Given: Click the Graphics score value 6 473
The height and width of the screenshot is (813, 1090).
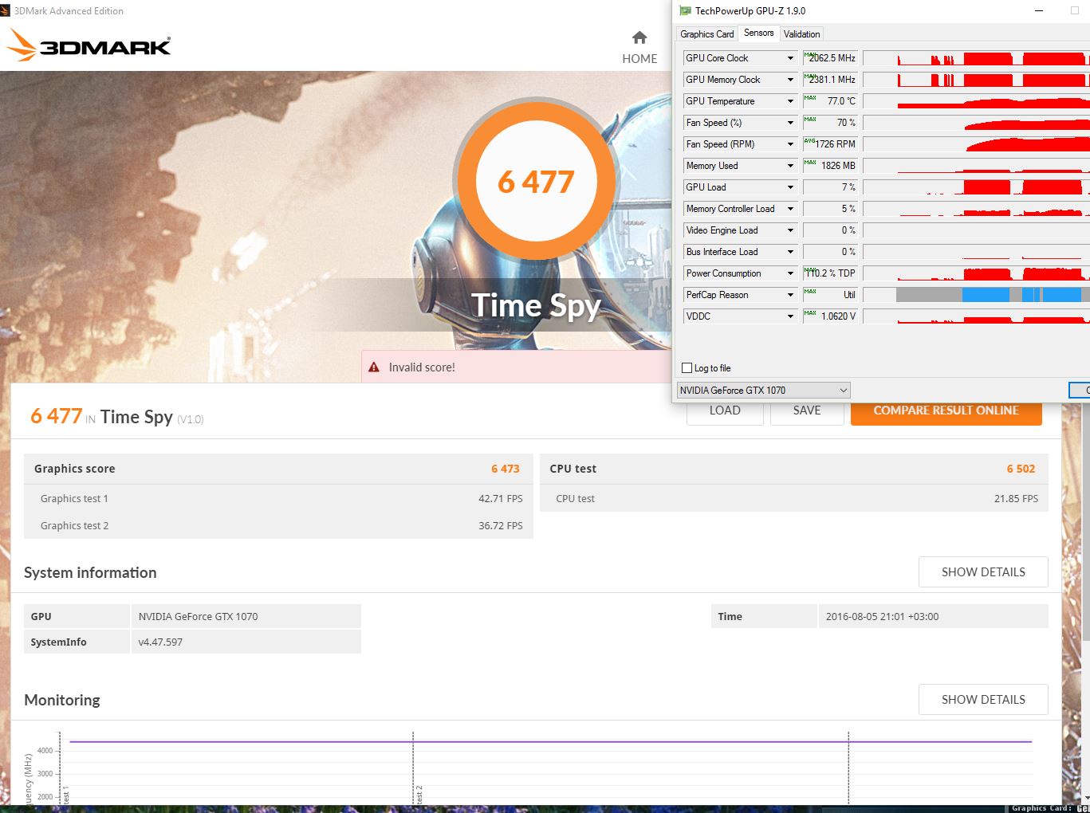Looking at the screenshot, I should (506, 469).
